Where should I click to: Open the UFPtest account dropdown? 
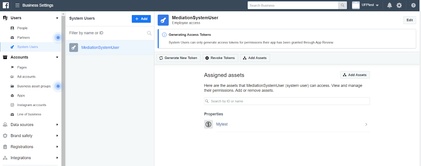click(370, 5)
